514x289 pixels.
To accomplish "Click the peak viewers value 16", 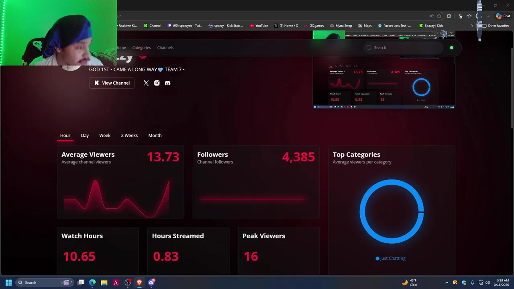I will click(x=251, y=256).
